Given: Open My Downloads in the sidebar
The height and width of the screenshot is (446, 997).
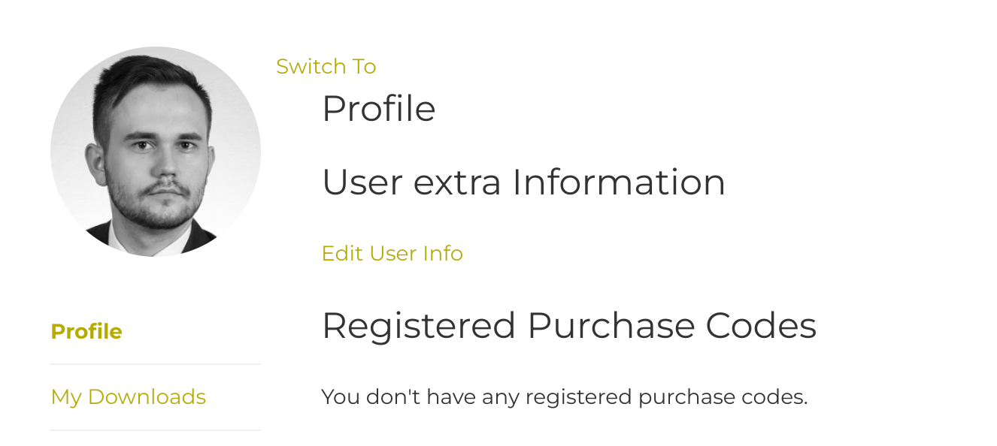Looking at the screenshot, I should [129, 396].
